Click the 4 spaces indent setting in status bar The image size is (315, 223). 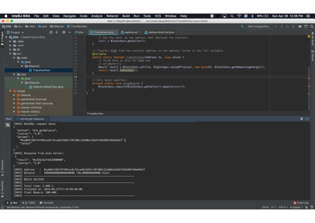(x=296, y=207)
